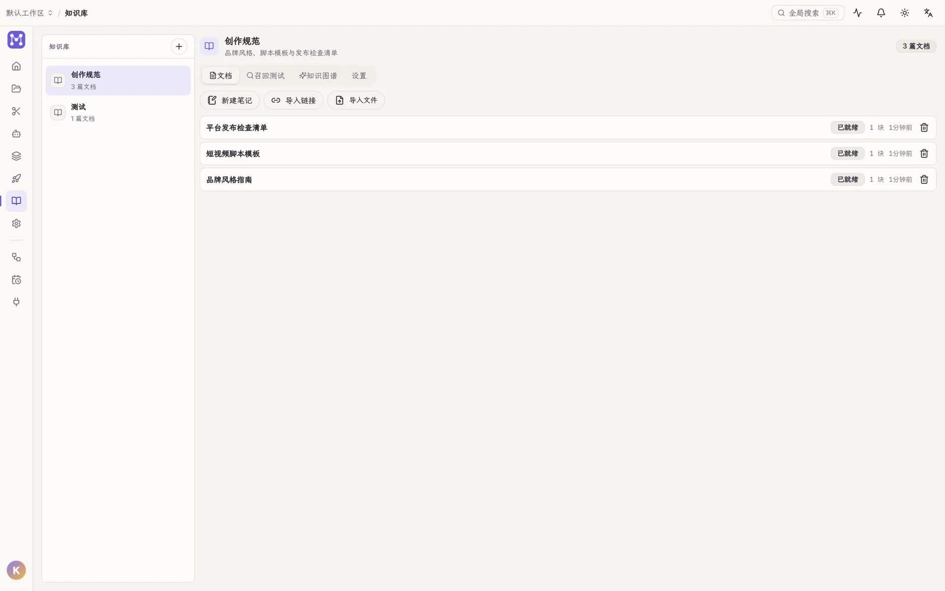
Task: Click the book icon beside 创作规范 header
Action: click(x=209, y=46)
